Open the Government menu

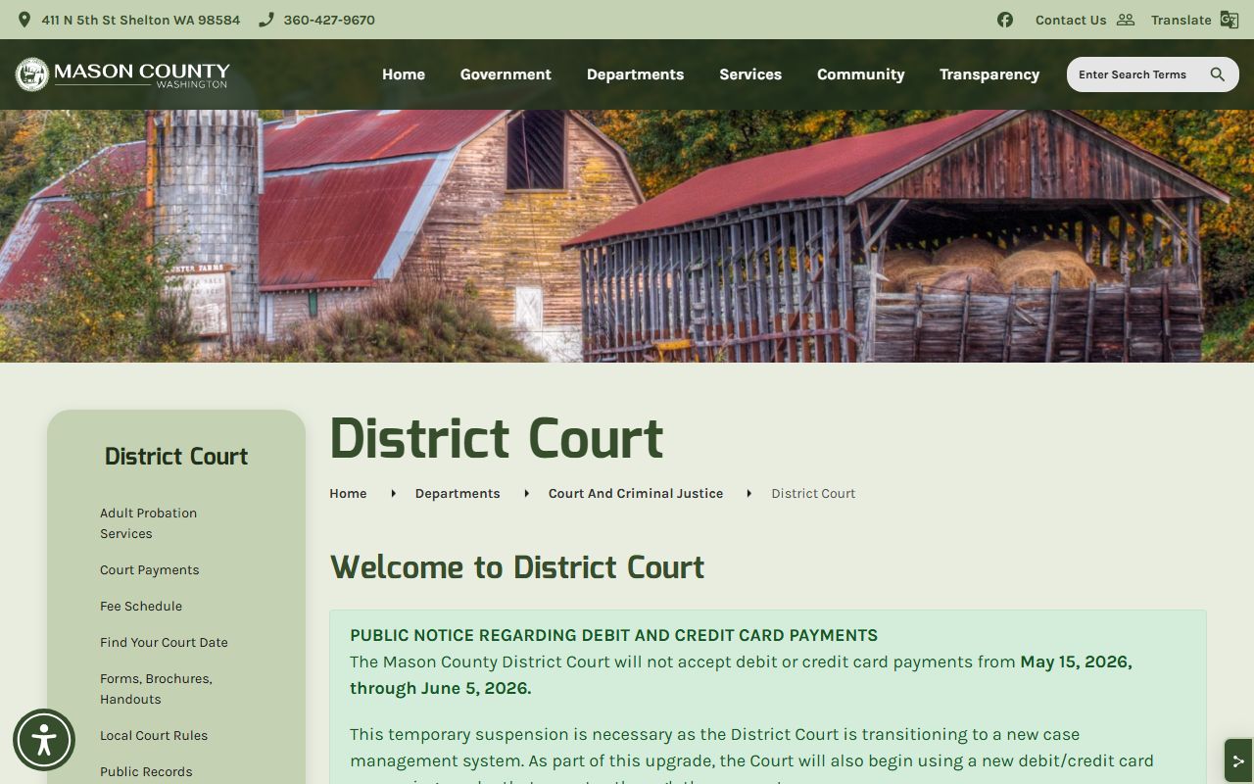tap(506, 74)
